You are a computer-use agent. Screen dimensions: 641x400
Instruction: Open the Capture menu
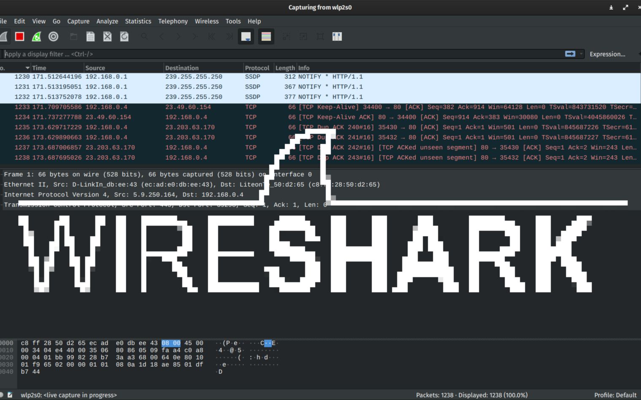[x=78, y=21]
